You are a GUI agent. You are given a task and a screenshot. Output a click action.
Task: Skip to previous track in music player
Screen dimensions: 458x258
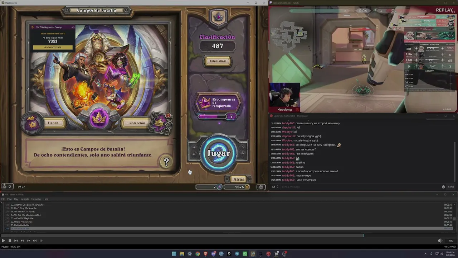16,241
